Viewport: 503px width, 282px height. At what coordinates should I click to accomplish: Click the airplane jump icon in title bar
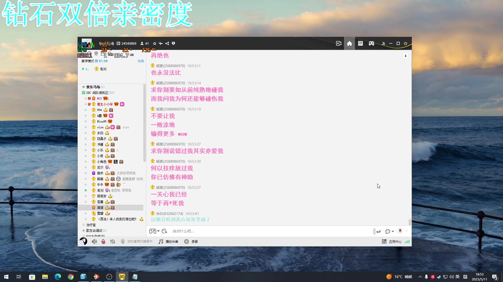pyautogui.click(x=161, y=43)
